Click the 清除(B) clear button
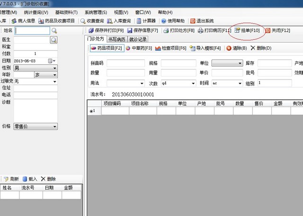303x216 pixels. 236,48
